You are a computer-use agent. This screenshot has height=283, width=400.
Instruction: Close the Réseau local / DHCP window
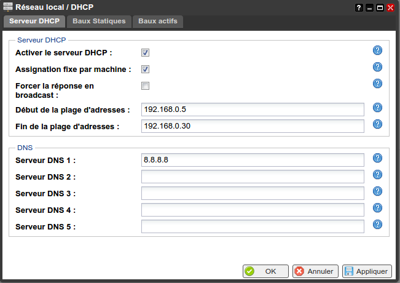pyautogui.click(x=390, y=7)
